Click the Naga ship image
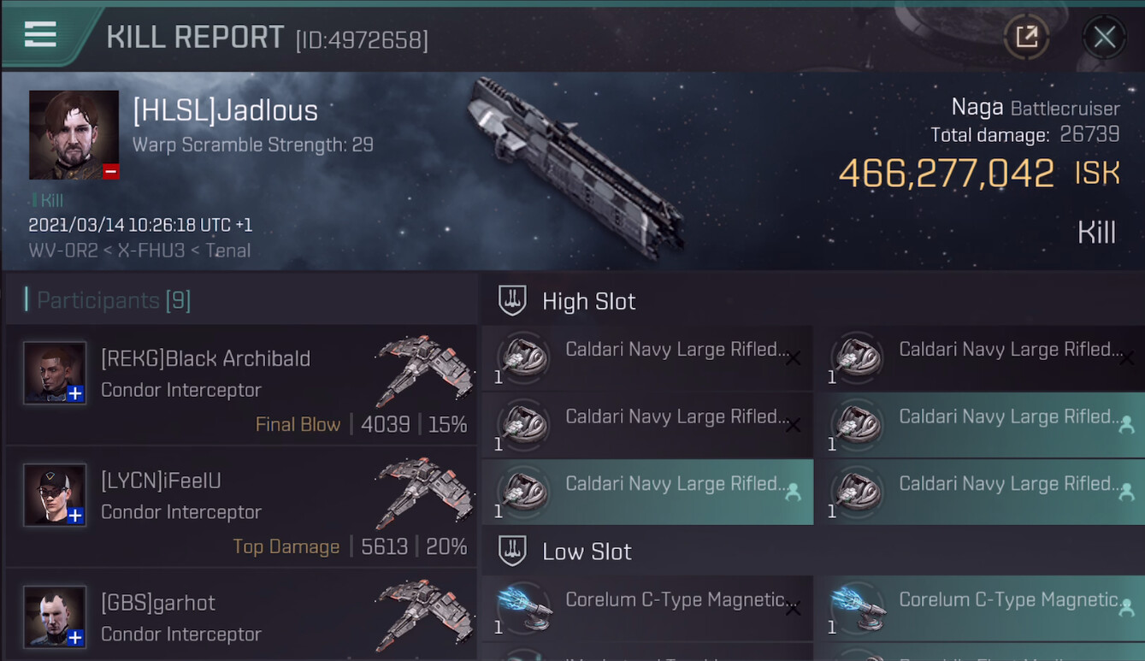Viewport: 1145px width, 661px height. [575, 167]
